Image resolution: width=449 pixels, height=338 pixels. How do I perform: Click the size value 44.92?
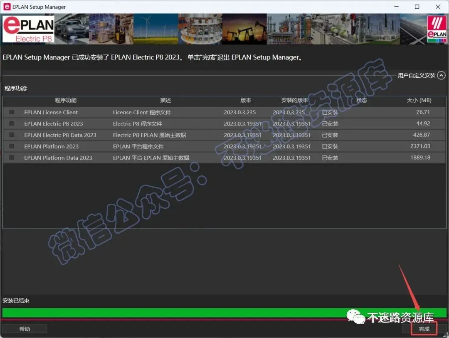click(423, 123)
